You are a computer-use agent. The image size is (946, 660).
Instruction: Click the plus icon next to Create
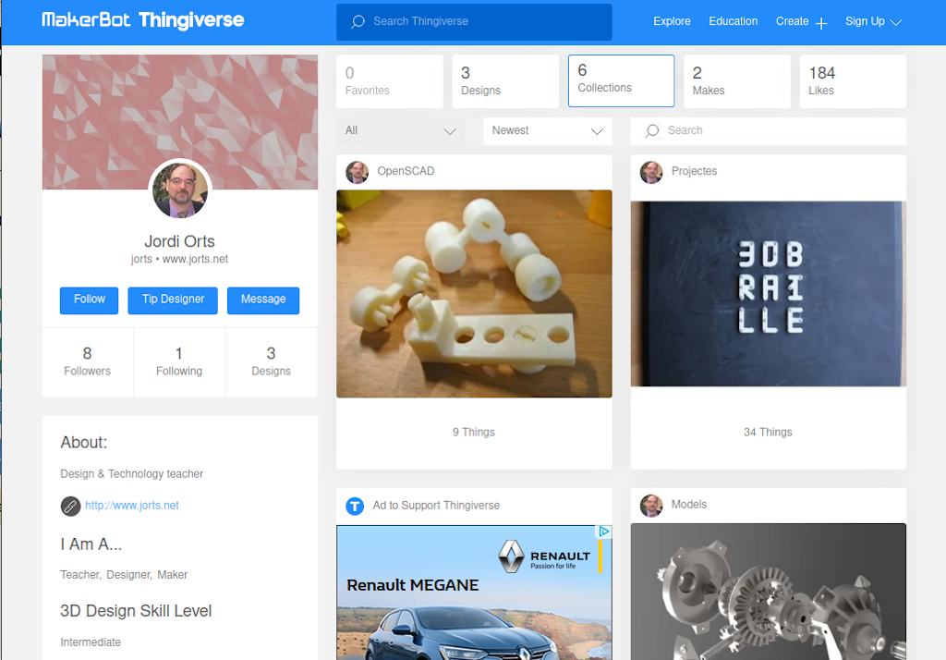click(821, 23)
